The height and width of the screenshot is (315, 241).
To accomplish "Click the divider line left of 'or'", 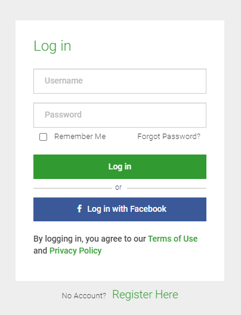I will click(x=73, y=189).
